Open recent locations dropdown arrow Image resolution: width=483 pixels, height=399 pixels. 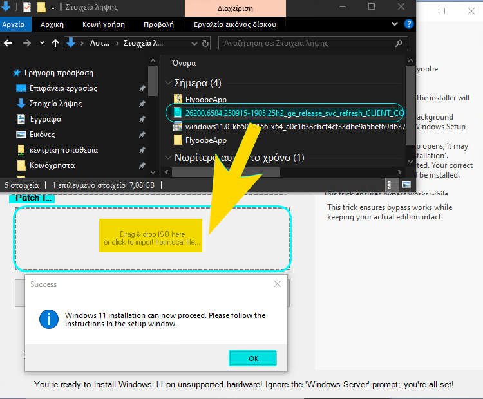pos(43,43)
